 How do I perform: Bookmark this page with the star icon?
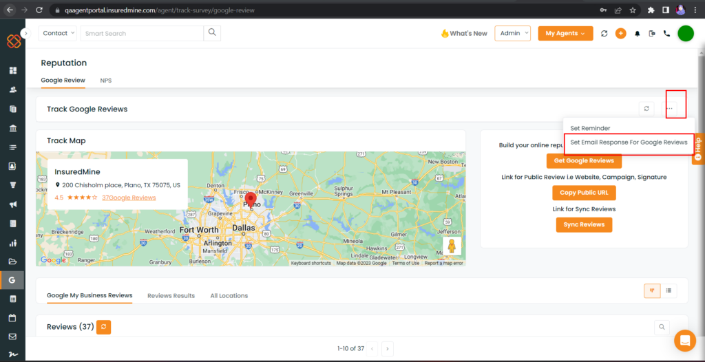click(x=633, y=10)
